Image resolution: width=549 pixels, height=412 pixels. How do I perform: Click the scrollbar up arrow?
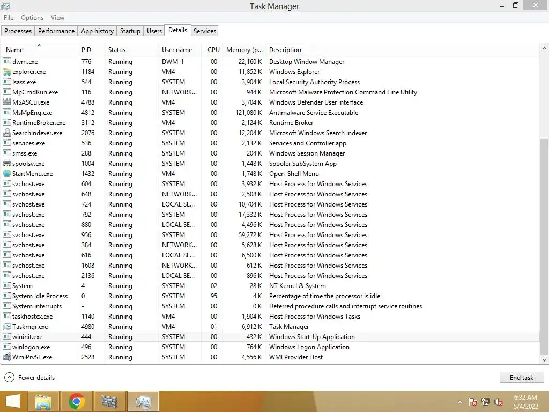tap(544, 49)
